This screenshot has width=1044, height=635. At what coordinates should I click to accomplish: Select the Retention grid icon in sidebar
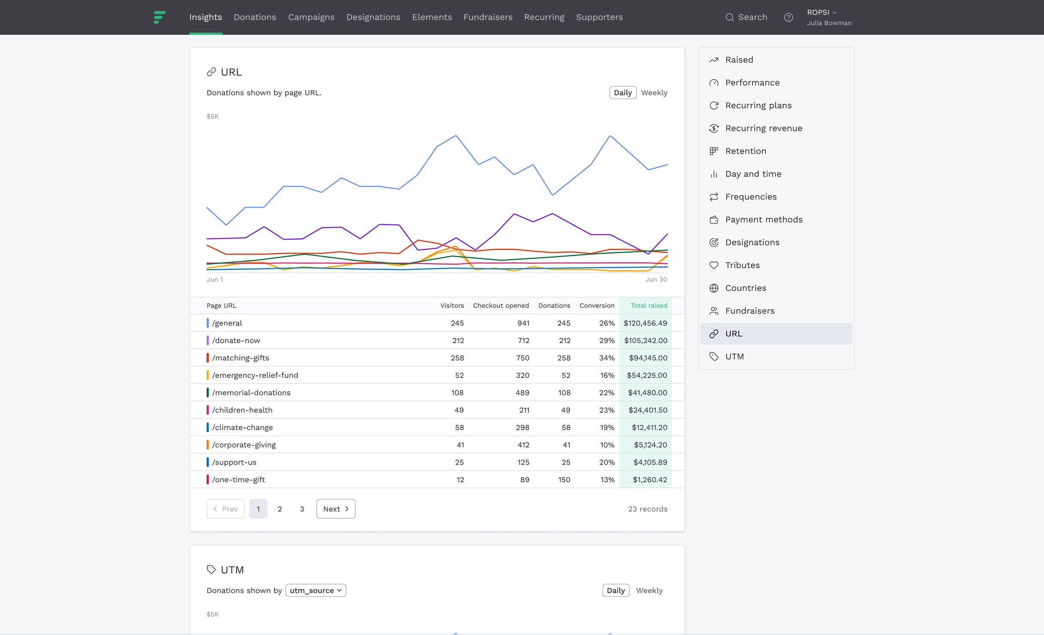[714, 151]
